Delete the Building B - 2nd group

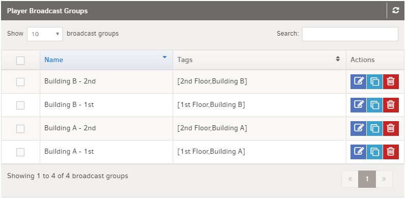point(391,81)
